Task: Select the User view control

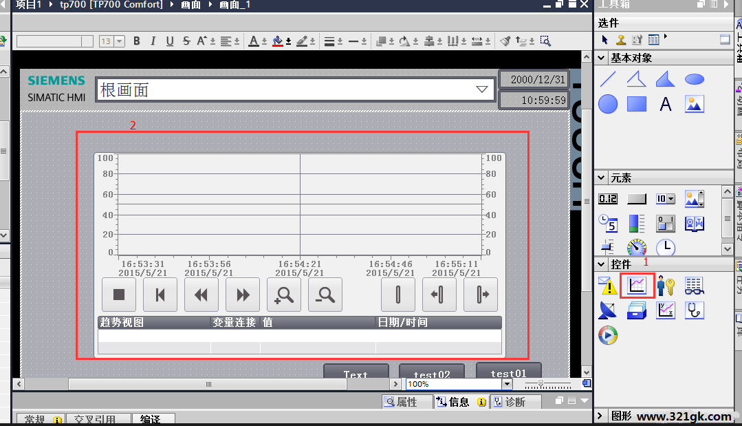Action: coord(666,286)
